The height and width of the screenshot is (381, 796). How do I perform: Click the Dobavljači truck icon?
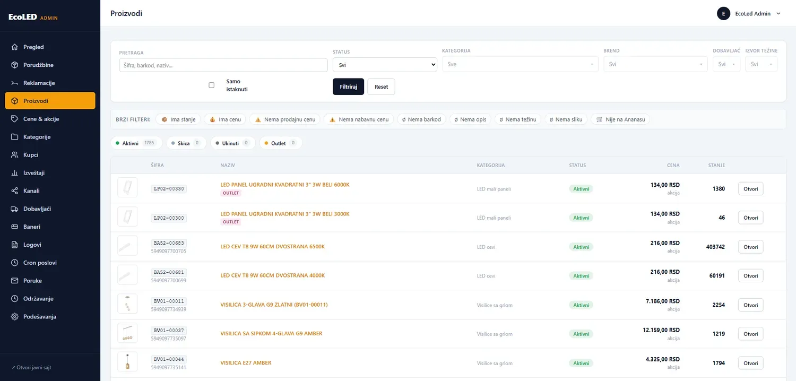[x=15, y=209]
